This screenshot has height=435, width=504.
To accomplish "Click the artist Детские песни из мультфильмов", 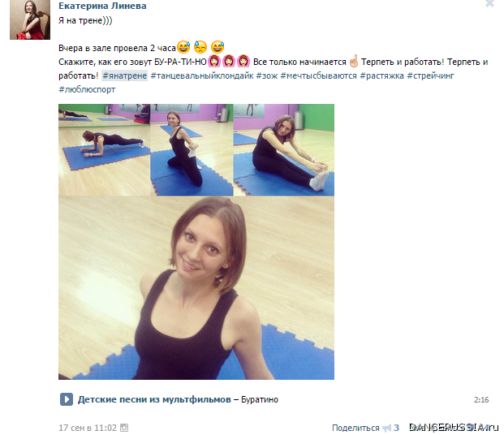I will [154, 399].
